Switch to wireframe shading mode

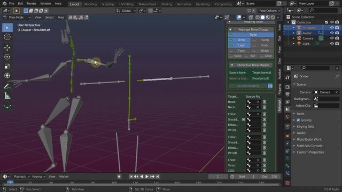click(x=258, y=18)
